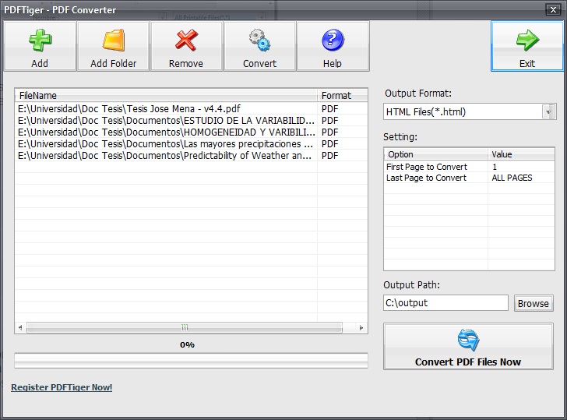The width and height of the screenshot is (567, 420).
Task: Click the Option column header in Setting
Action: (435, 154)
